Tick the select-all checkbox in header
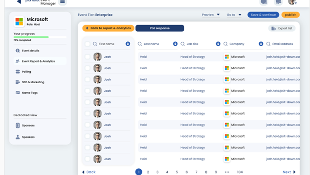310x175 pixels. coord(87,44)
